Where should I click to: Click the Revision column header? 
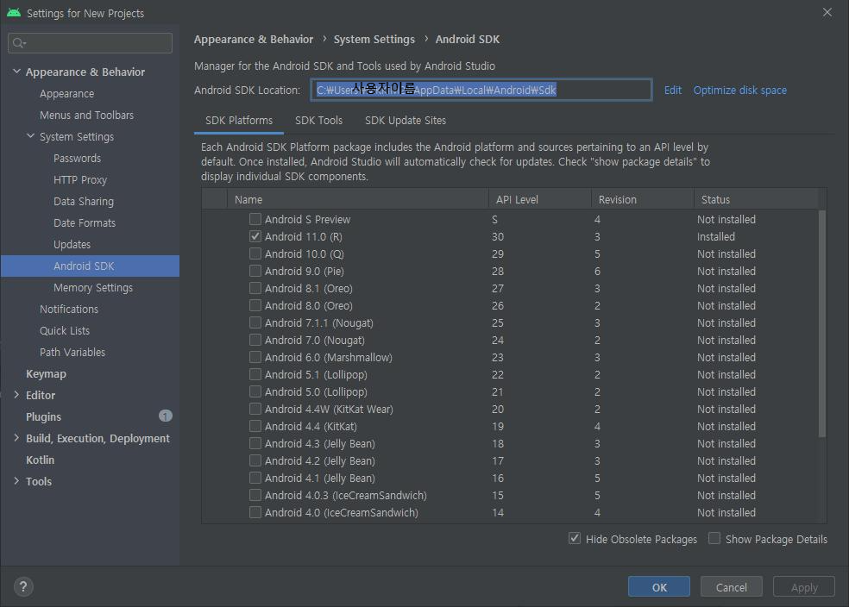coord(643,200)
